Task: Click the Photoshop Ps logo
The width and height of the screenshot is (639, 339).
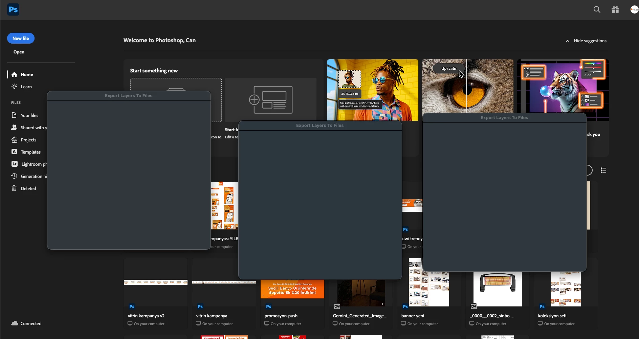Action: pyautogui.click(x=13, y=9)
